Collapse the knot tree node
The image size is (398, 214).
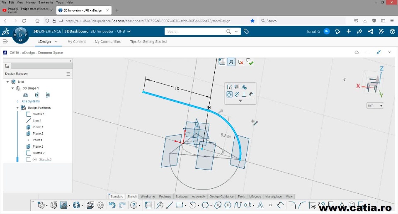7,82
